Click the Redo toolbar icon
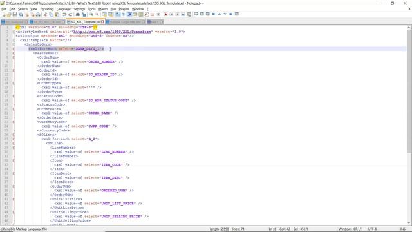412x232 pixels. pos(70,14)
